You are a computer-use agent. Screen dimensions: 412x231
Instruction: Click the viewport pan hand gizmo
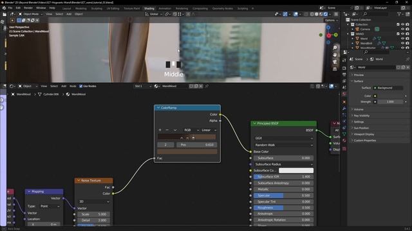coord(335,55)
